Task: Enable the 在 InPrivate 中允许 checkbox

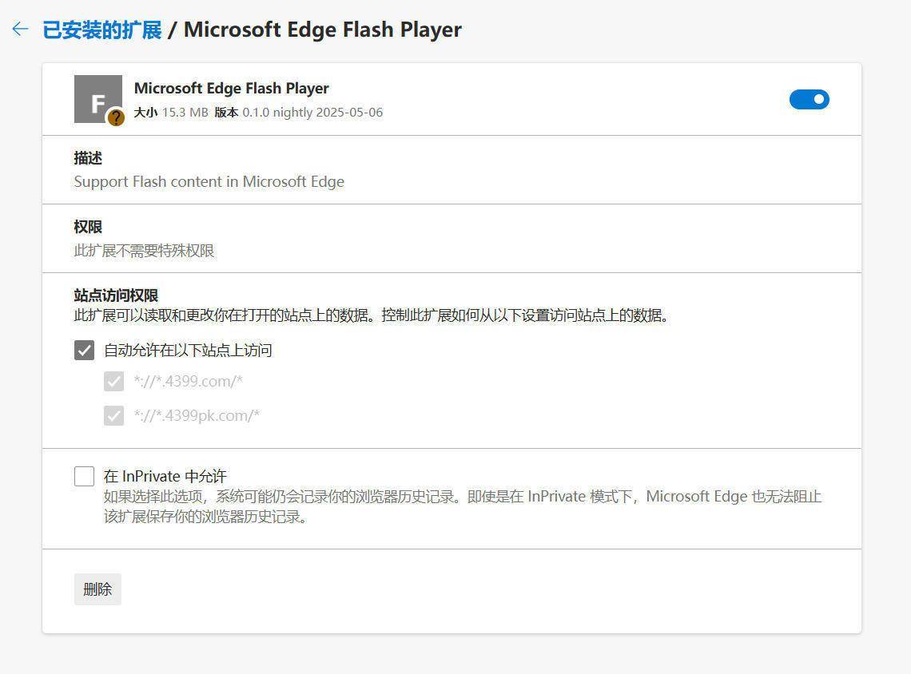Action: 84,476
